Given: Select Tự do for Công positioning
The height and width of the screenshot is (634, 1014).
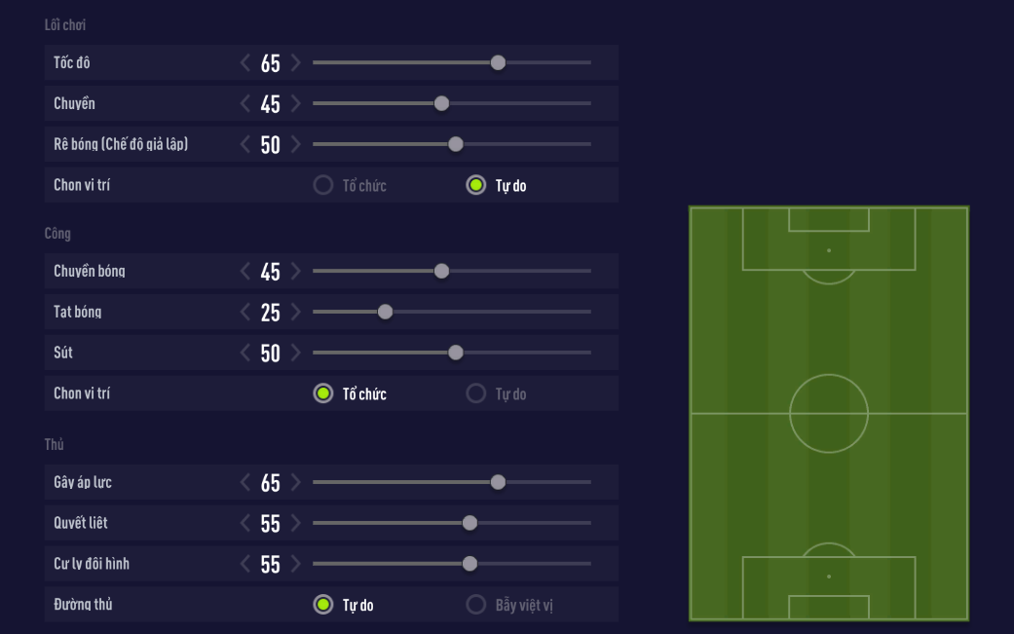Looking at the screenshot, I should click(x=476, y=393).
